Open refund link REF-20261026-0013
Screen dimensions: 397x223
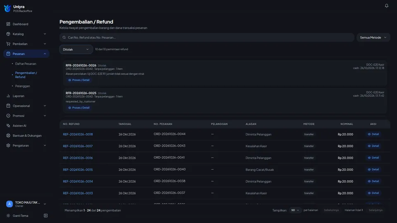[78, 193]
